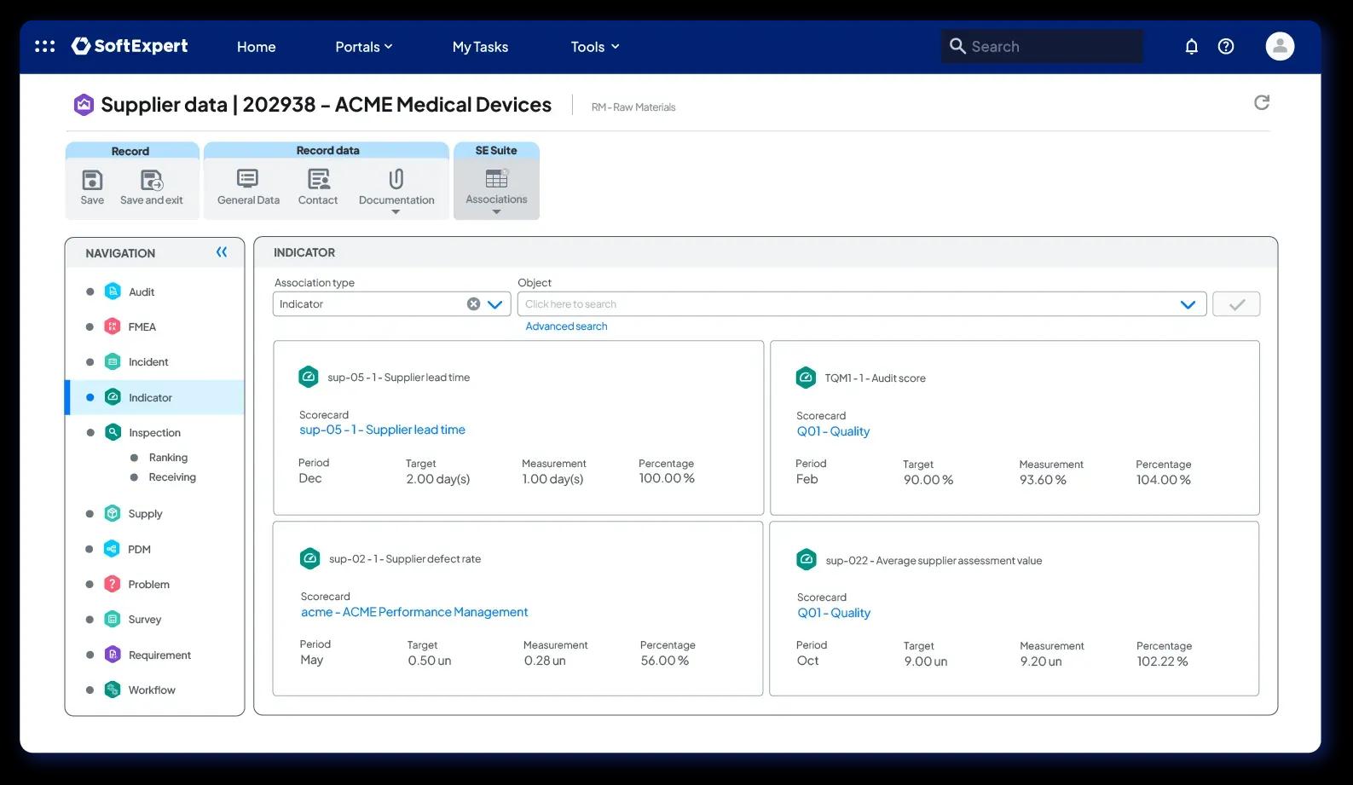The image size is (1353, 785).
Task: Collapse the Navigation panel
Action: click(222, 252)
